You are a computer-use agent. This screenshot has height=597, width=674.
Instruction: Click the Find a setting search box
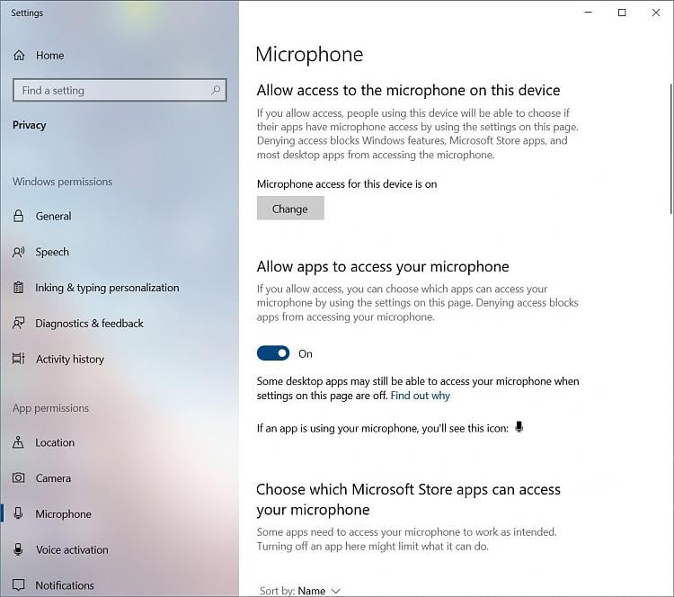pos(120,90)
